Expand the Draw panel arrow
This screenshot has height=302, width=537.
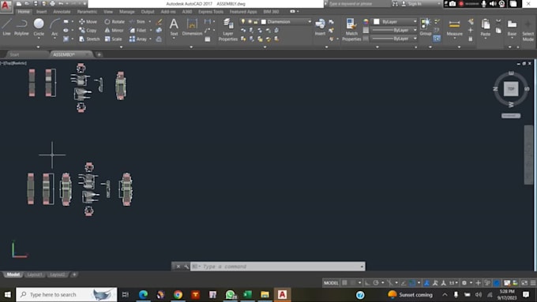[x=38, y=47]
